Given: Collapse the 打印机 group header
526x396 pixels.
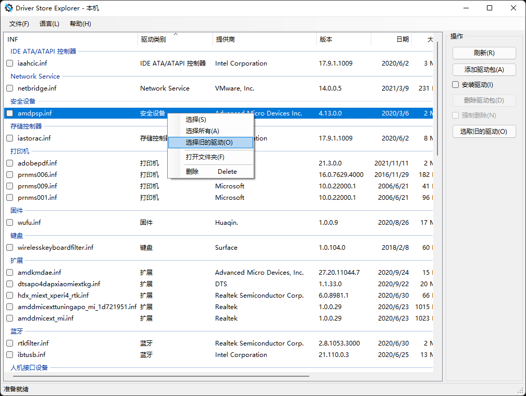Looking at the screenshot, I should [20, 151].
